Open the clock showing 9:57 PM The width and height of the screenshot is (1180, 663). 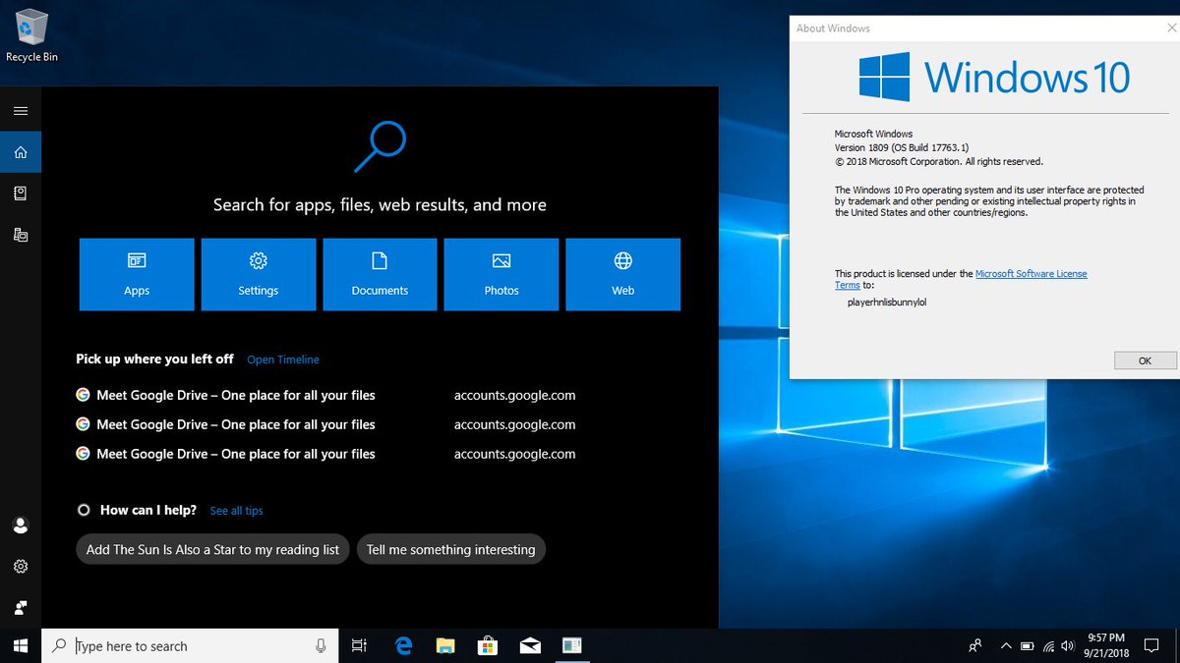[x=1107, y=645]
